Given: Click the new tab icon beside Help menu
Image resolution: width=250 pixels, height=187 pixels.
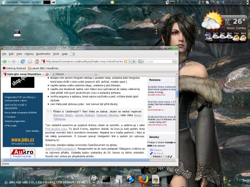Looking at the screenshot, I should (x=73, y=54).
